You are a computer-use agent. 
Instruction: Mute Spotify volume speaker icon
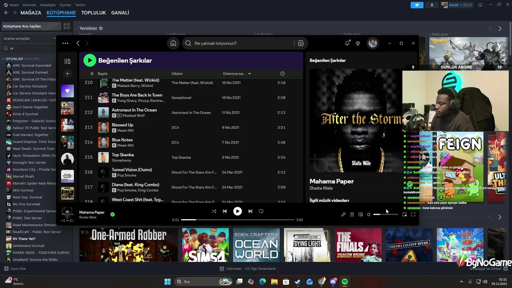[x=369, y=214]
